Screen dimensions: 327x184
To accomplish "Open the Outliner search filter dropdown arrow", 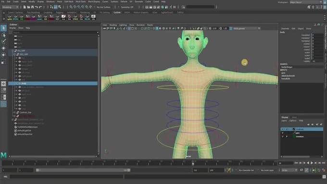I will coord(98,33).
